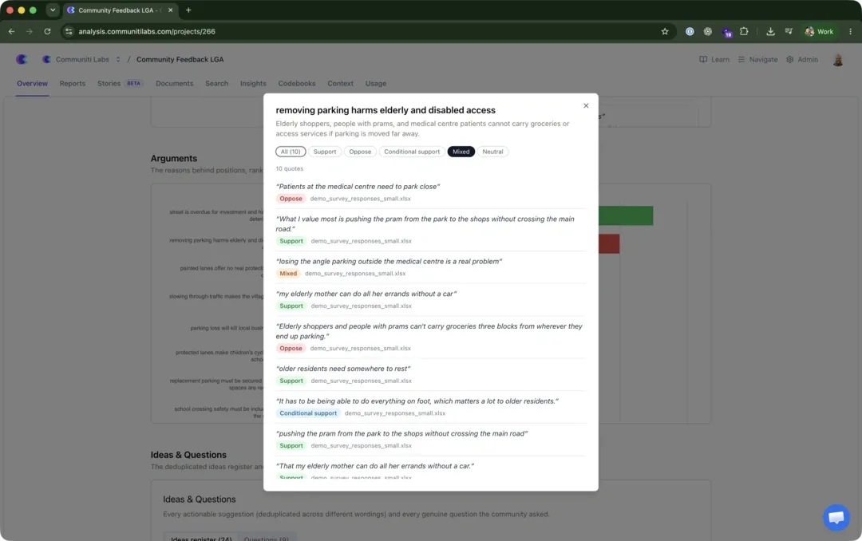
Task: View site information icon in address bar
Action: click(x=69, y=31)
